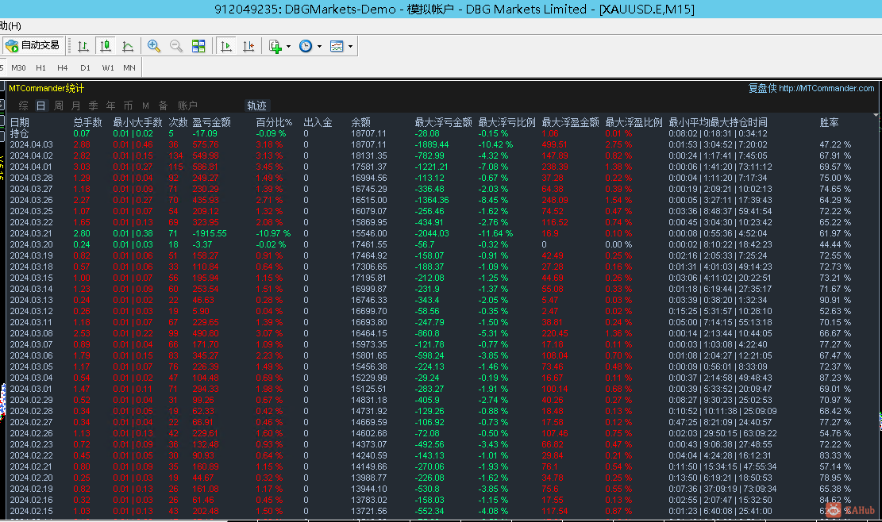Image resolution: width=882 pixels, height=522 pixels.
Task: Switch statistics to 币 symbol view
Action: [x=129, y=106]
